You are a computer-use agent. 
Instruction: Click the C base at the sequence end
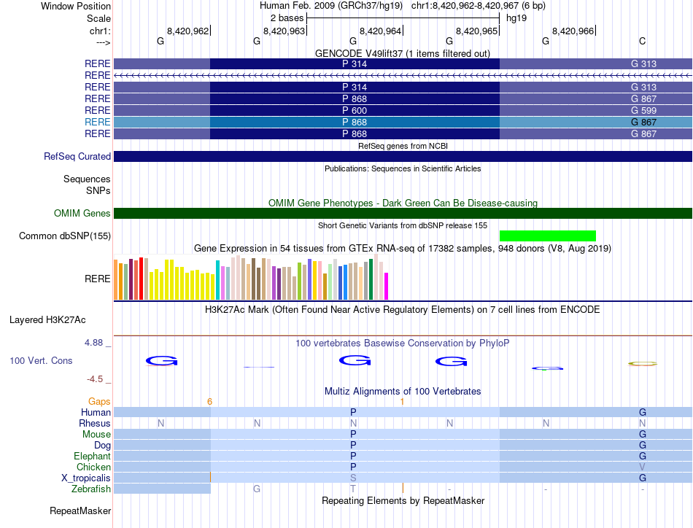pos(642,41)
